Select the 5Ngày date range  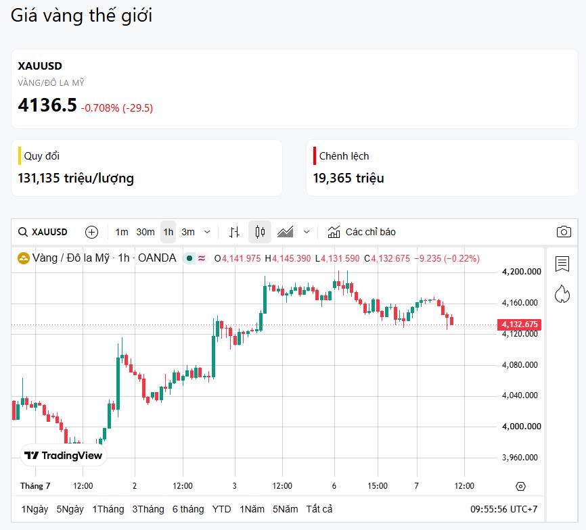pos(70,509)
